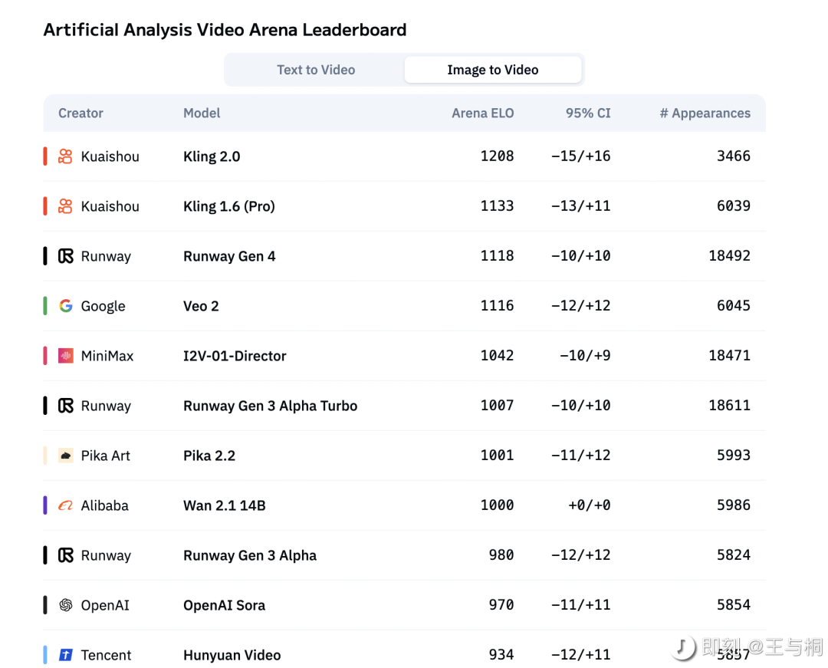Click the Creator column header
This screenshot has height=668, width=828.
80,113
